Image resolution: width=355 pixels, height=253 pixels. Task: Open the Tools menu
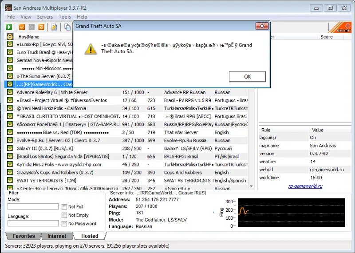pos(65,17)
